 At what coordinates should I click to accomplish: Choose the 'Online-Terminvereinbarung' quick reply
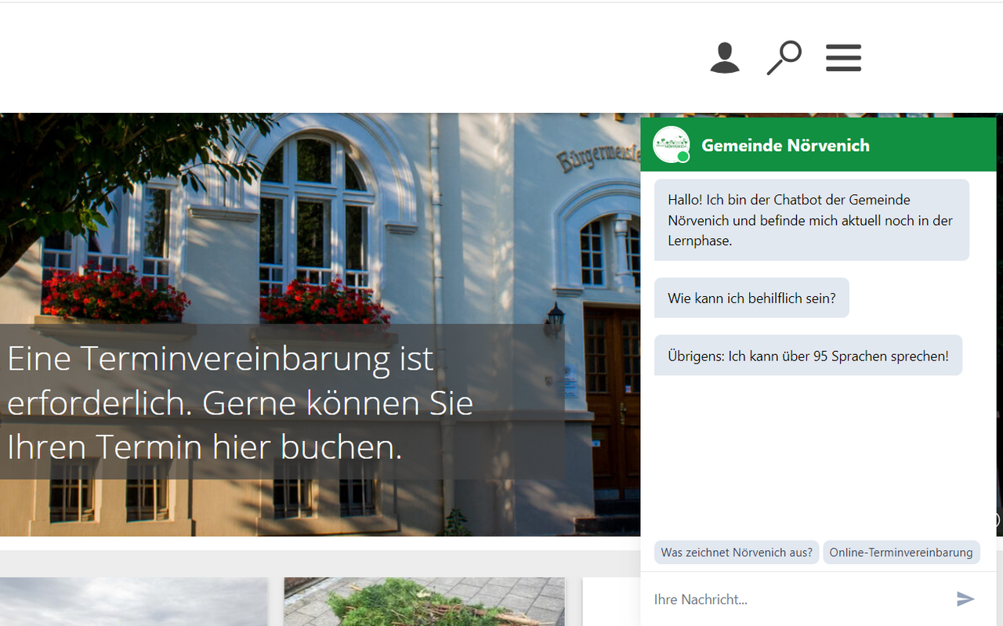pos(901,552)
